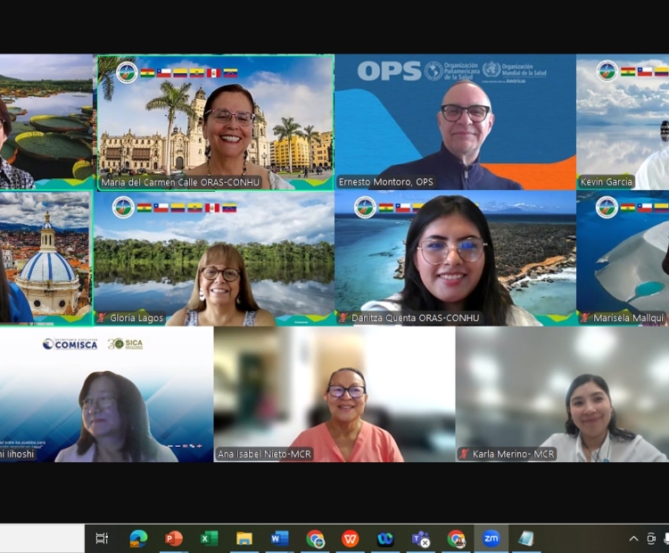Open File Explorer from the taskbar
The width and height of the screenshot is (669, 553).
pos(244,539)
